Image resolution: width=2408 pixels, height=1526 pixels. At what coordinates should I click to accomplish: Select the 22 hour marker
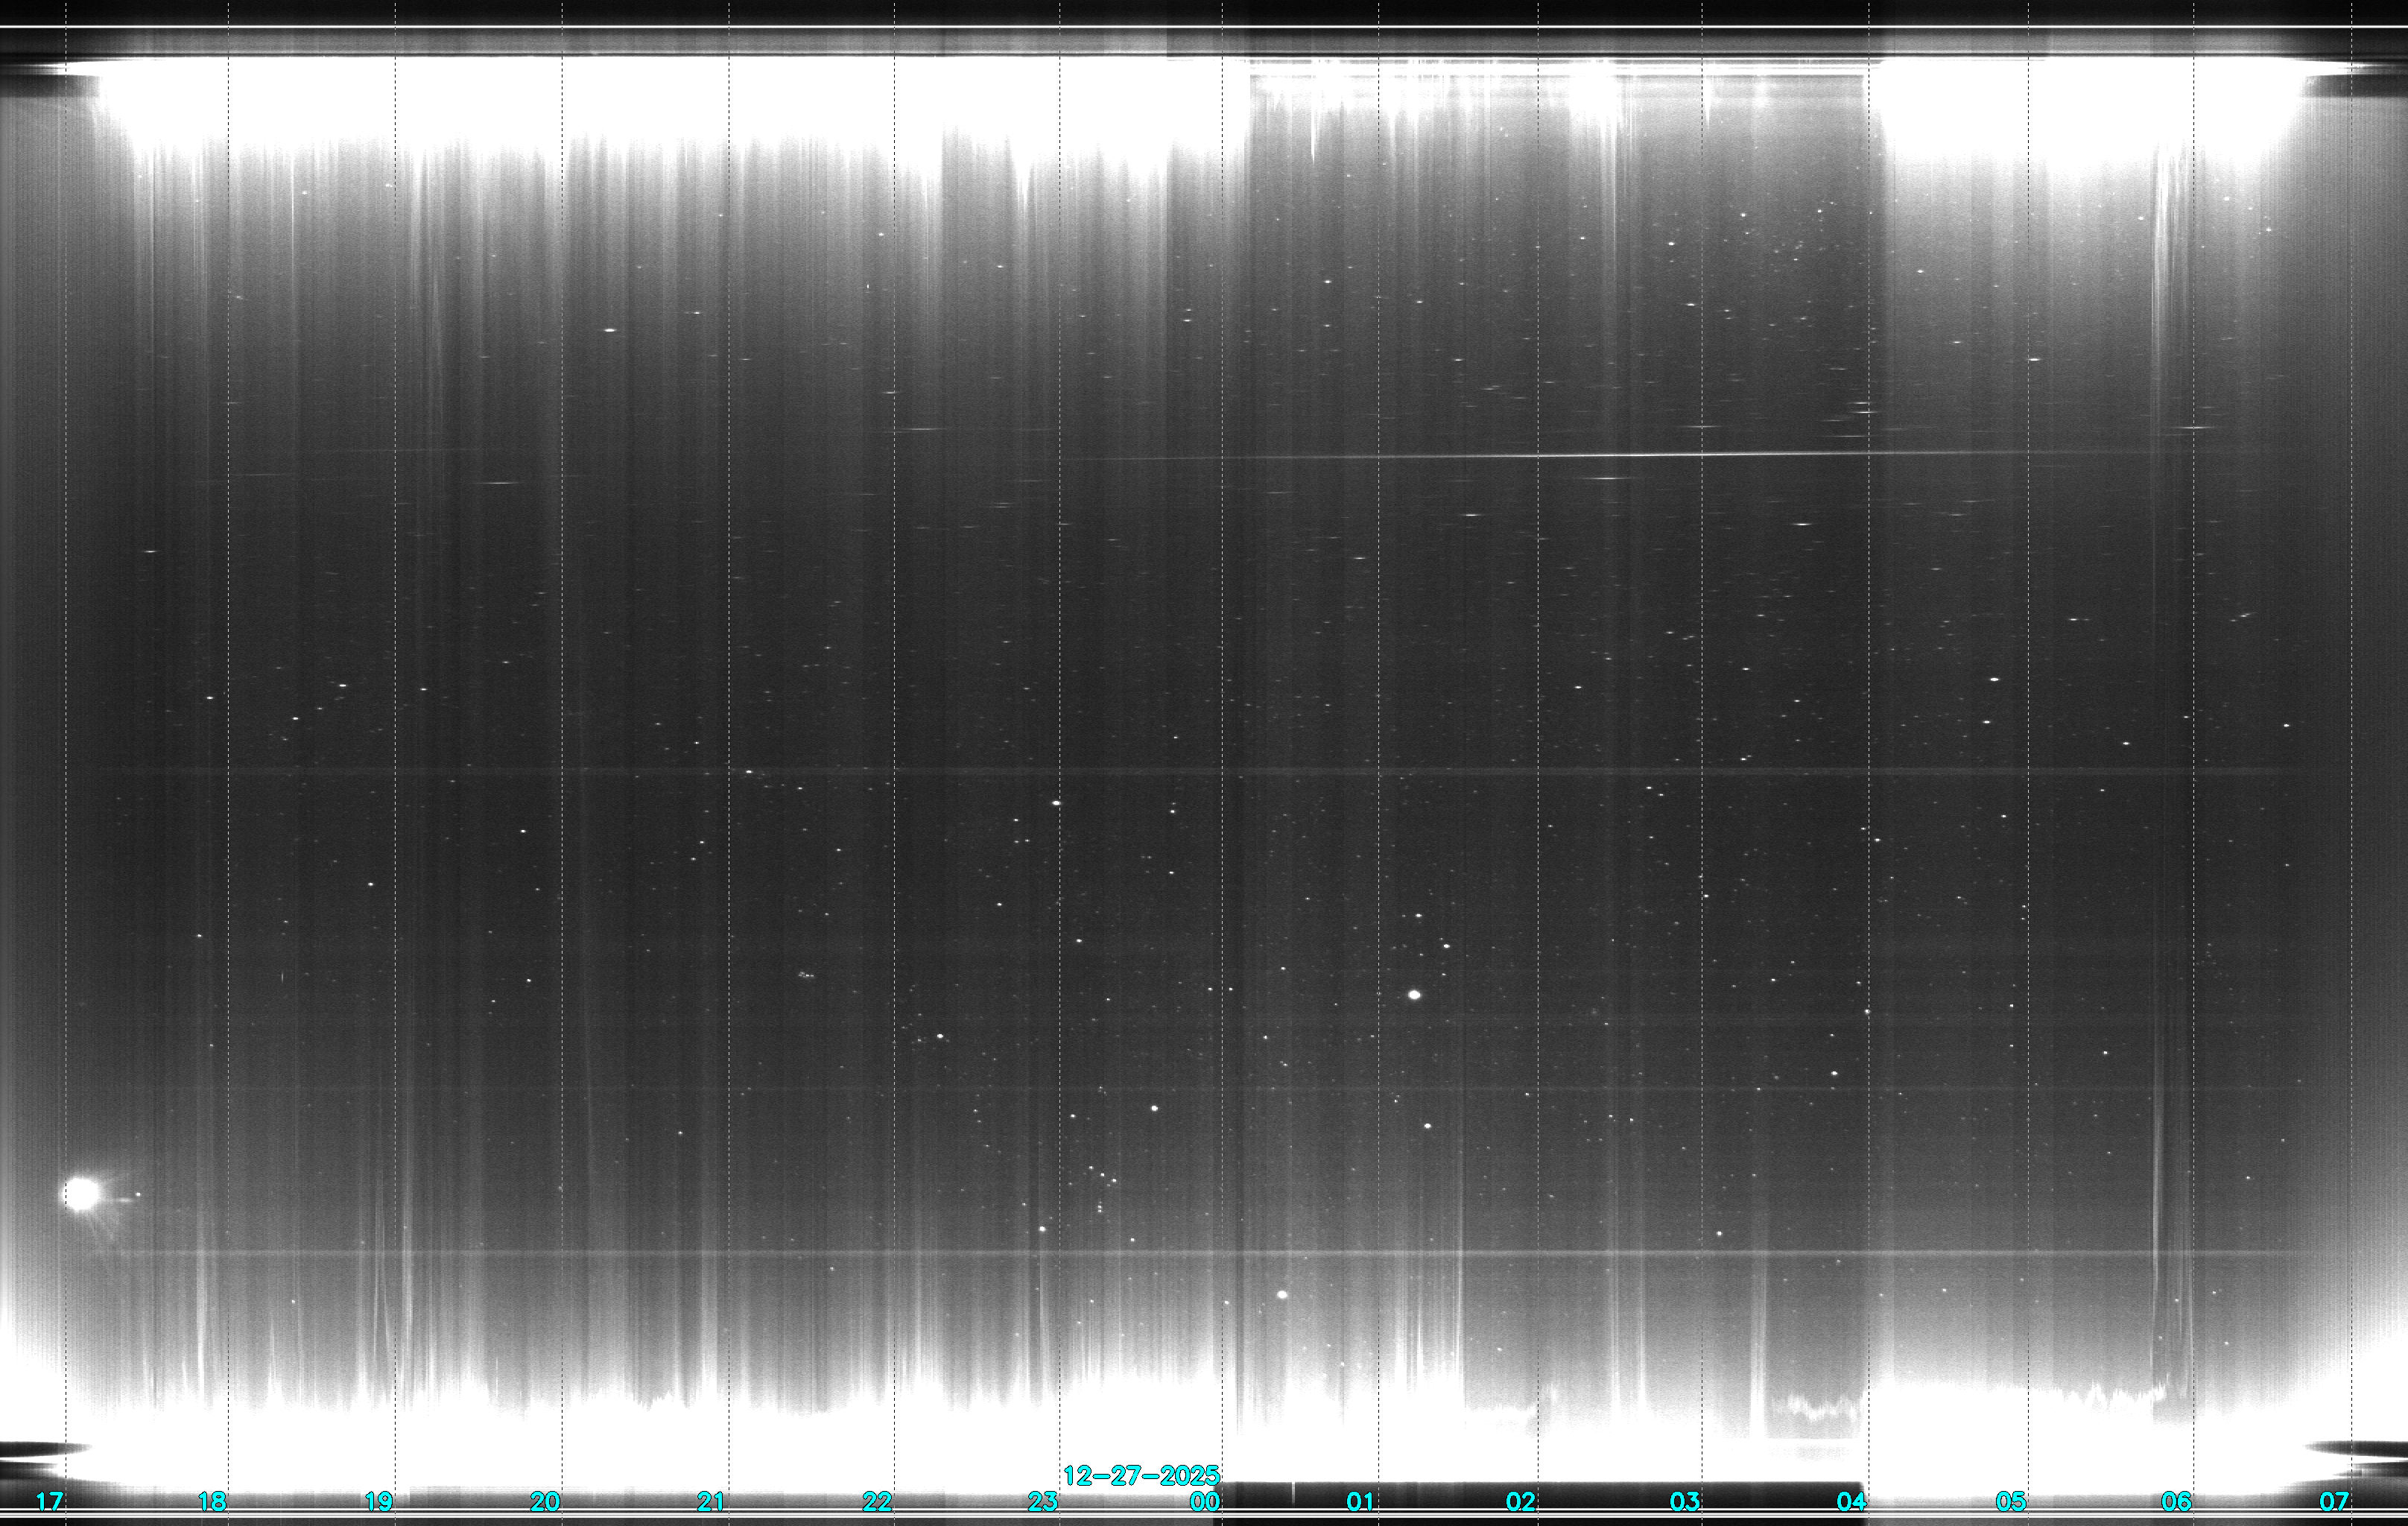[877, 1501]
